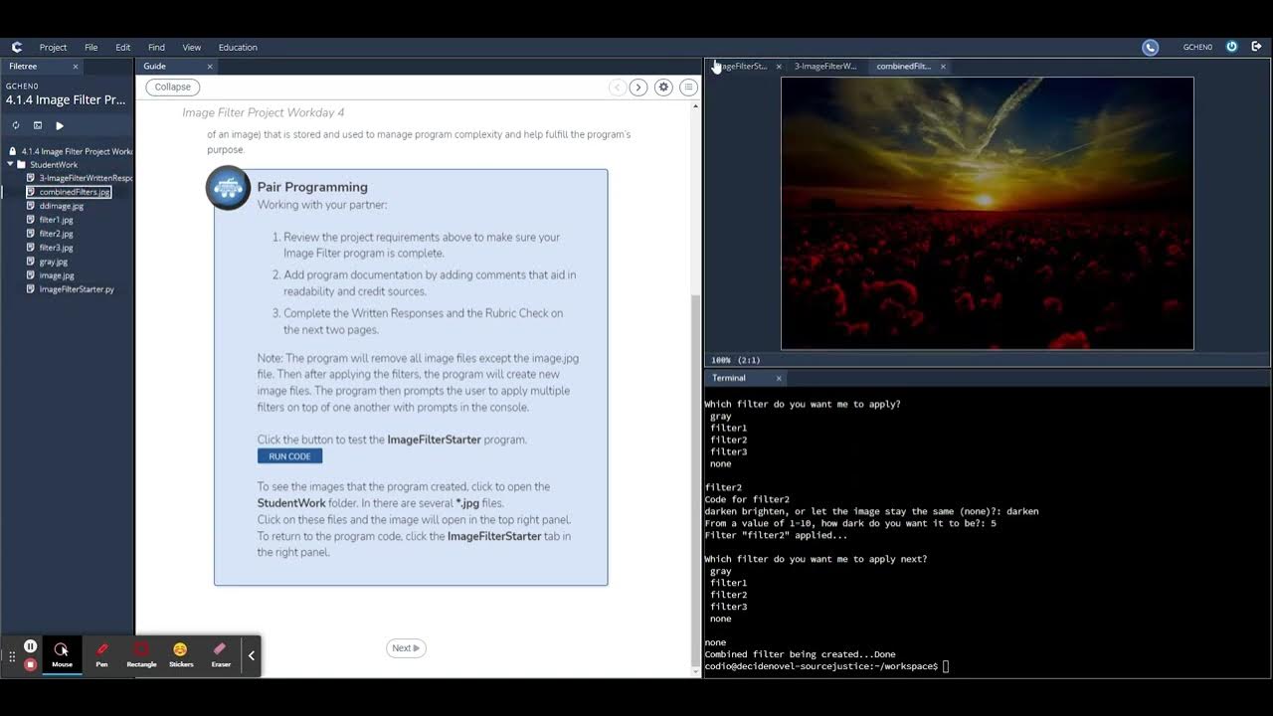Close the Guide tab

210,67
